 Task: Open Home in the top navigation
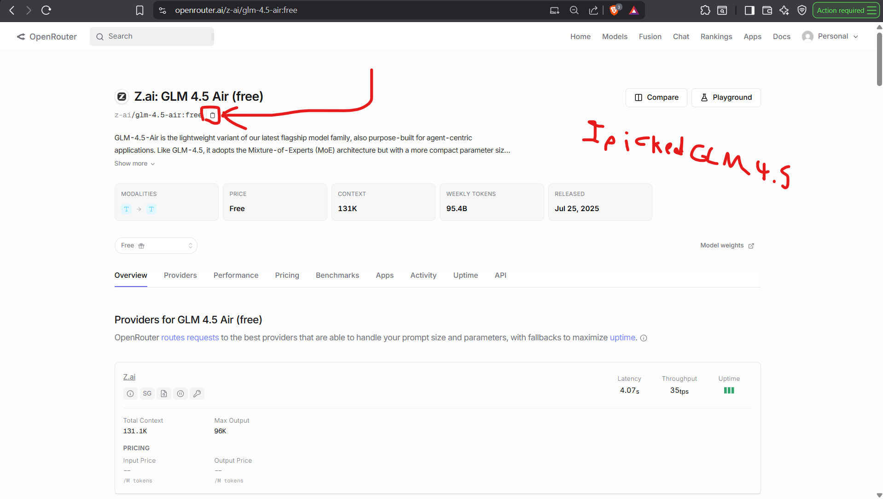[581, 36]
